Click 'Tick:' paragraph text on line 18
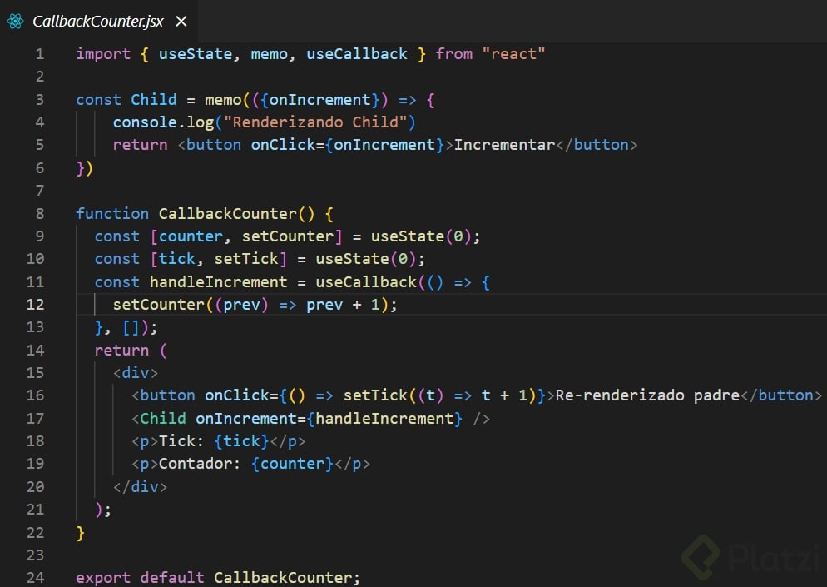The height and width of the screenshot is (587, 827). click(181, 441)
